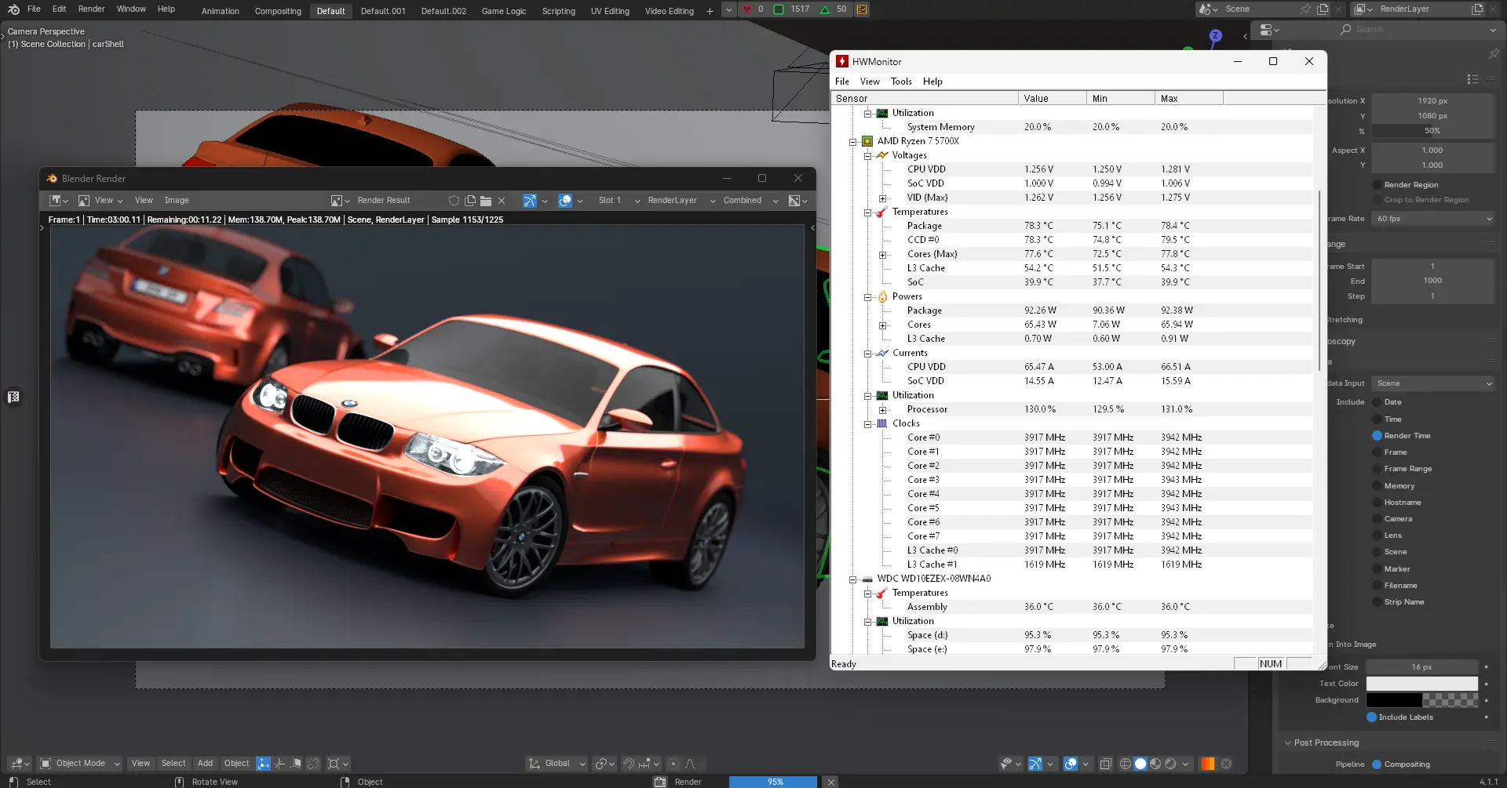The width and height of the screenshot is (1507, 788).
Task: Toggle proportional editing icon in viewport header
Action: 673,764
